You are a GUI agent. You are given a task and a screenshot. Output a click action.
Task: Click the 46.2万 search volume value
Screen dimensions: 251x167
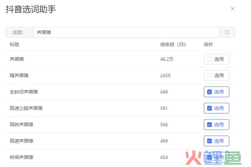[167, 59]
